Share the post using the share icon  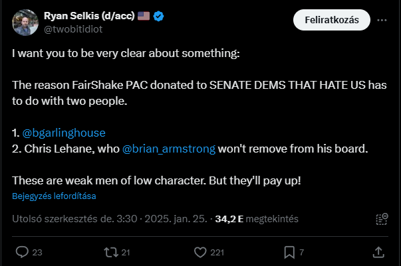[x=378, y=252]
